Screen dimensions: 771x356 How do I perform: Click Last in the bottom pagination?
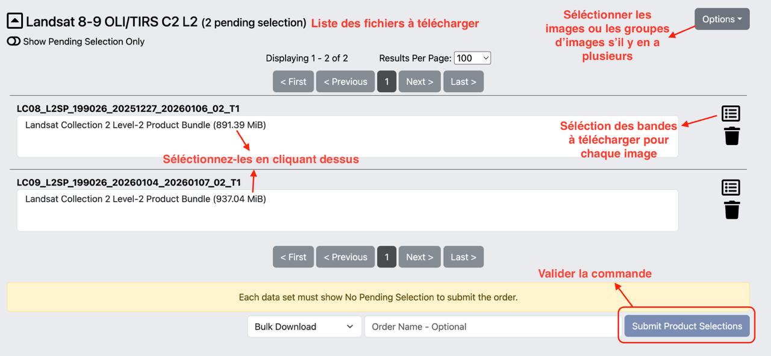click(463, 257)
